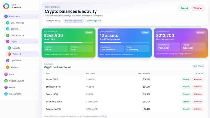Viewport: 210px width, 118px height.
Task: Withdraw from the Bitcoin (BTC) row
Action: coord(198,79)
